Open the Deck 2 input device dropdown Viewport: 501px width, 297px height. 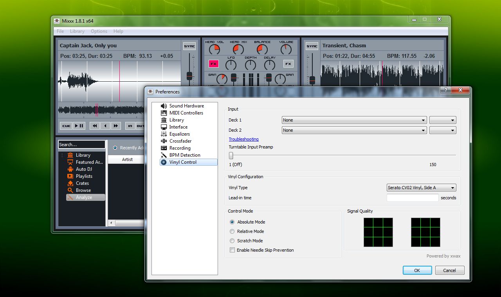coord(354,130)
